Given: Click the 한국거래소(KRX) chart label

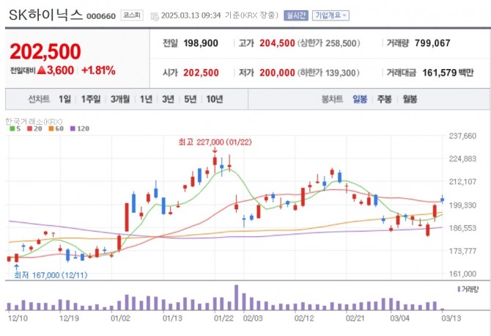Looking at the screenshot, I should click(34, 121).
